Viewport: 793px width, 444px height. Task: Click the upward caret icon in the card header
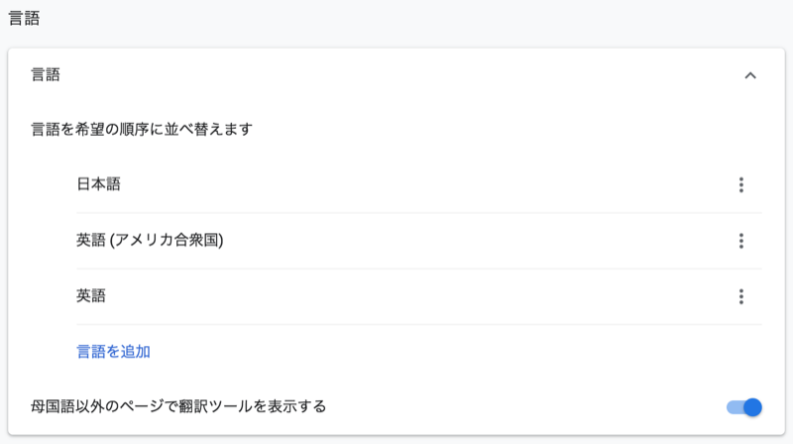pos(750,76)
